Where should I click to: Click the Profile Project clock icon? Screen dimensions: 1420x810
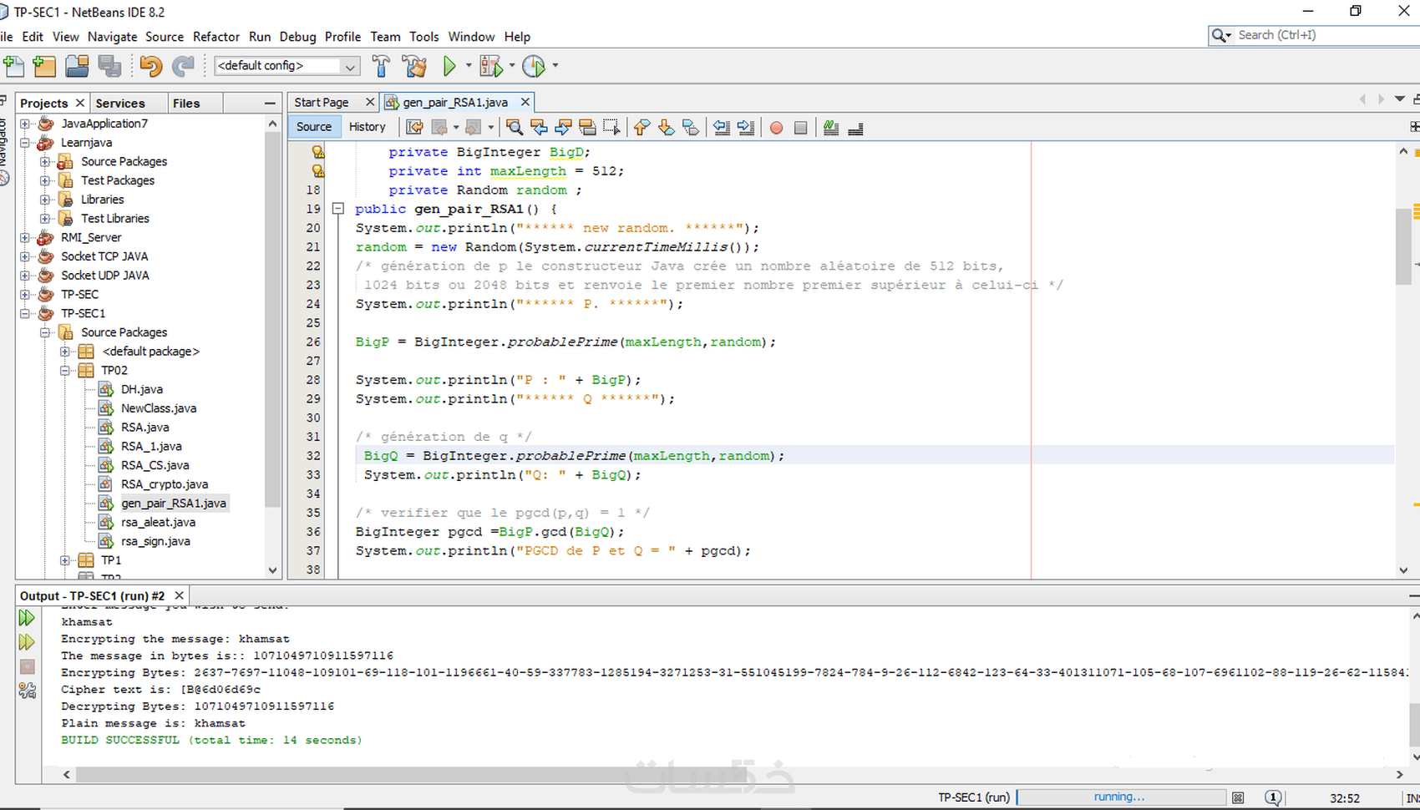pyautogui.click(x=534, y=66)
